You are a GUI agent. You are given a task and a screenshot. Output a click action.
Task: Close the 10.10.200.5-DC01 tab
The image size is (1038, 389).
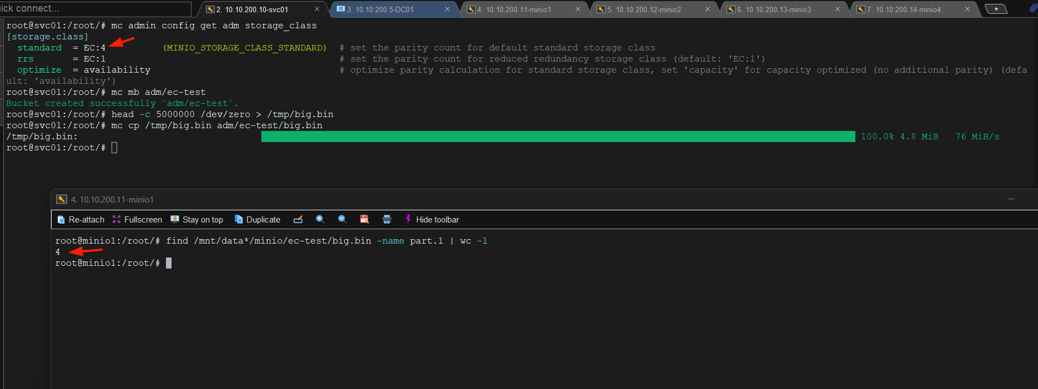click(447, 9)
